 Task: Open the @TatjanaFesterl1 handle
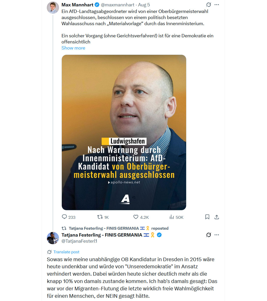click(x=79, y=241)
